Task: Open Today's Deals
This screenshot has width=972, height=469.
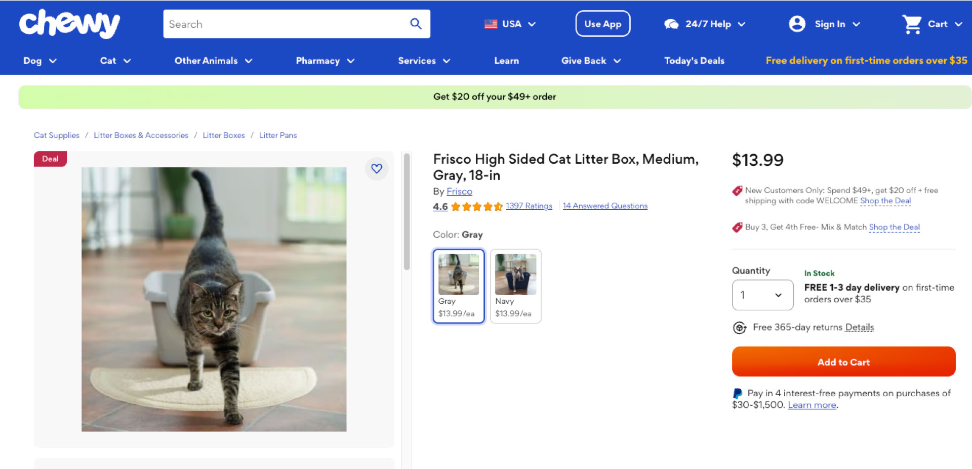Action: pos(694,61)
